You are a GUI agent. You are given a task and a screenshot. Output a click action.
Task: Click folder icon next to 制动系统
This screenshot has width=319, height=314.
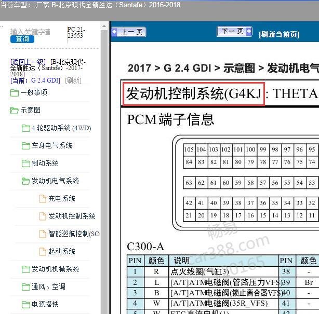pos(26,163)
